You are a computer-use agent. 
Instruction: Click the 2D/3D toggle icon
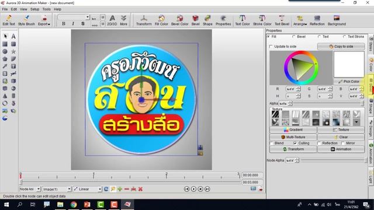(x=112, y=20)
